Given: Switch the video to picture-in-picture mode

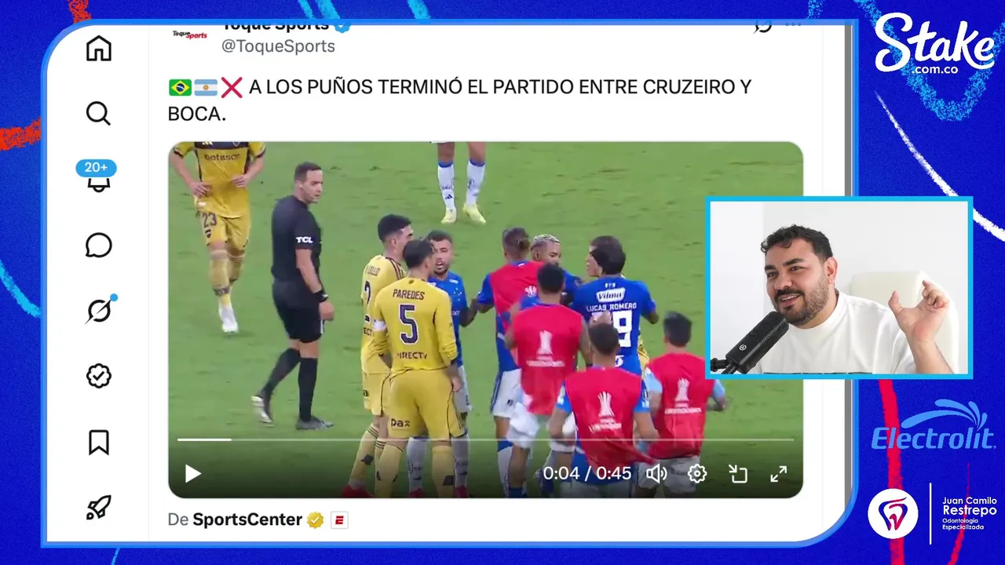Looking at the screenshot, I should point(738,474).
